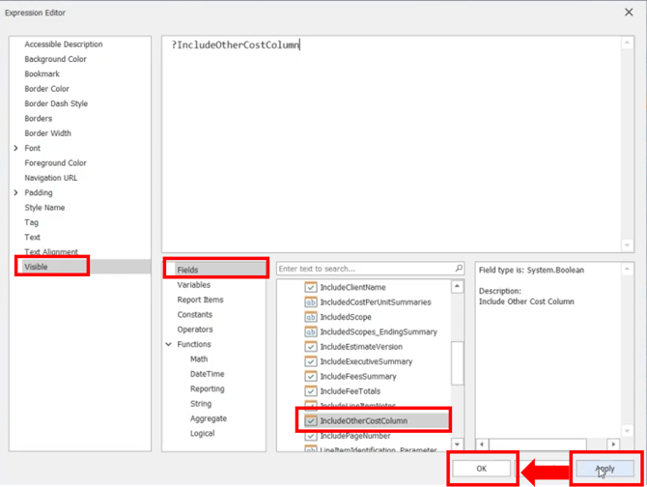Select the IncludedCostPerUnitSummaries field
Screen dimensions: 647x487
[x=376, y=302]
